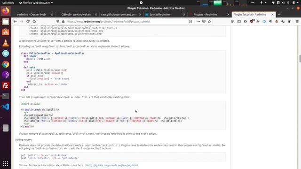
Task: Show tracking protection shield info
Action: pos(57,22)
